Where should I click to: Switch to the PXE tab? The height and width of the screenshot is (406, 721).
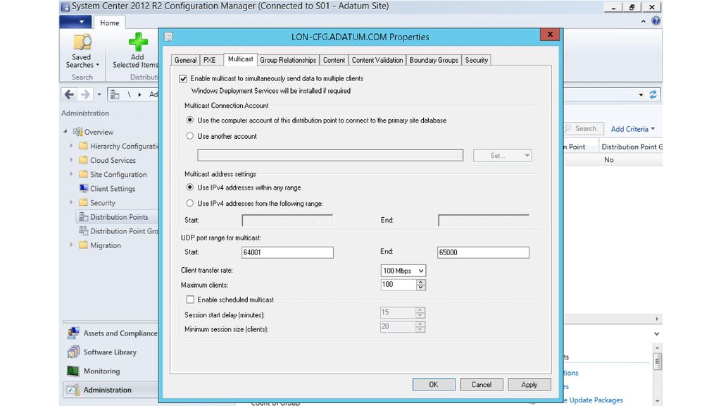[210, 60]
